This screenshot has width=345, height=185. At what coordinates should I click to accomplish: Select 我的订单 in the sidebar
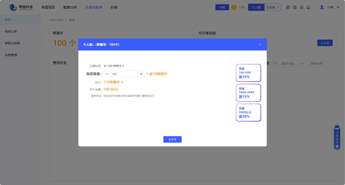point(11,31)
